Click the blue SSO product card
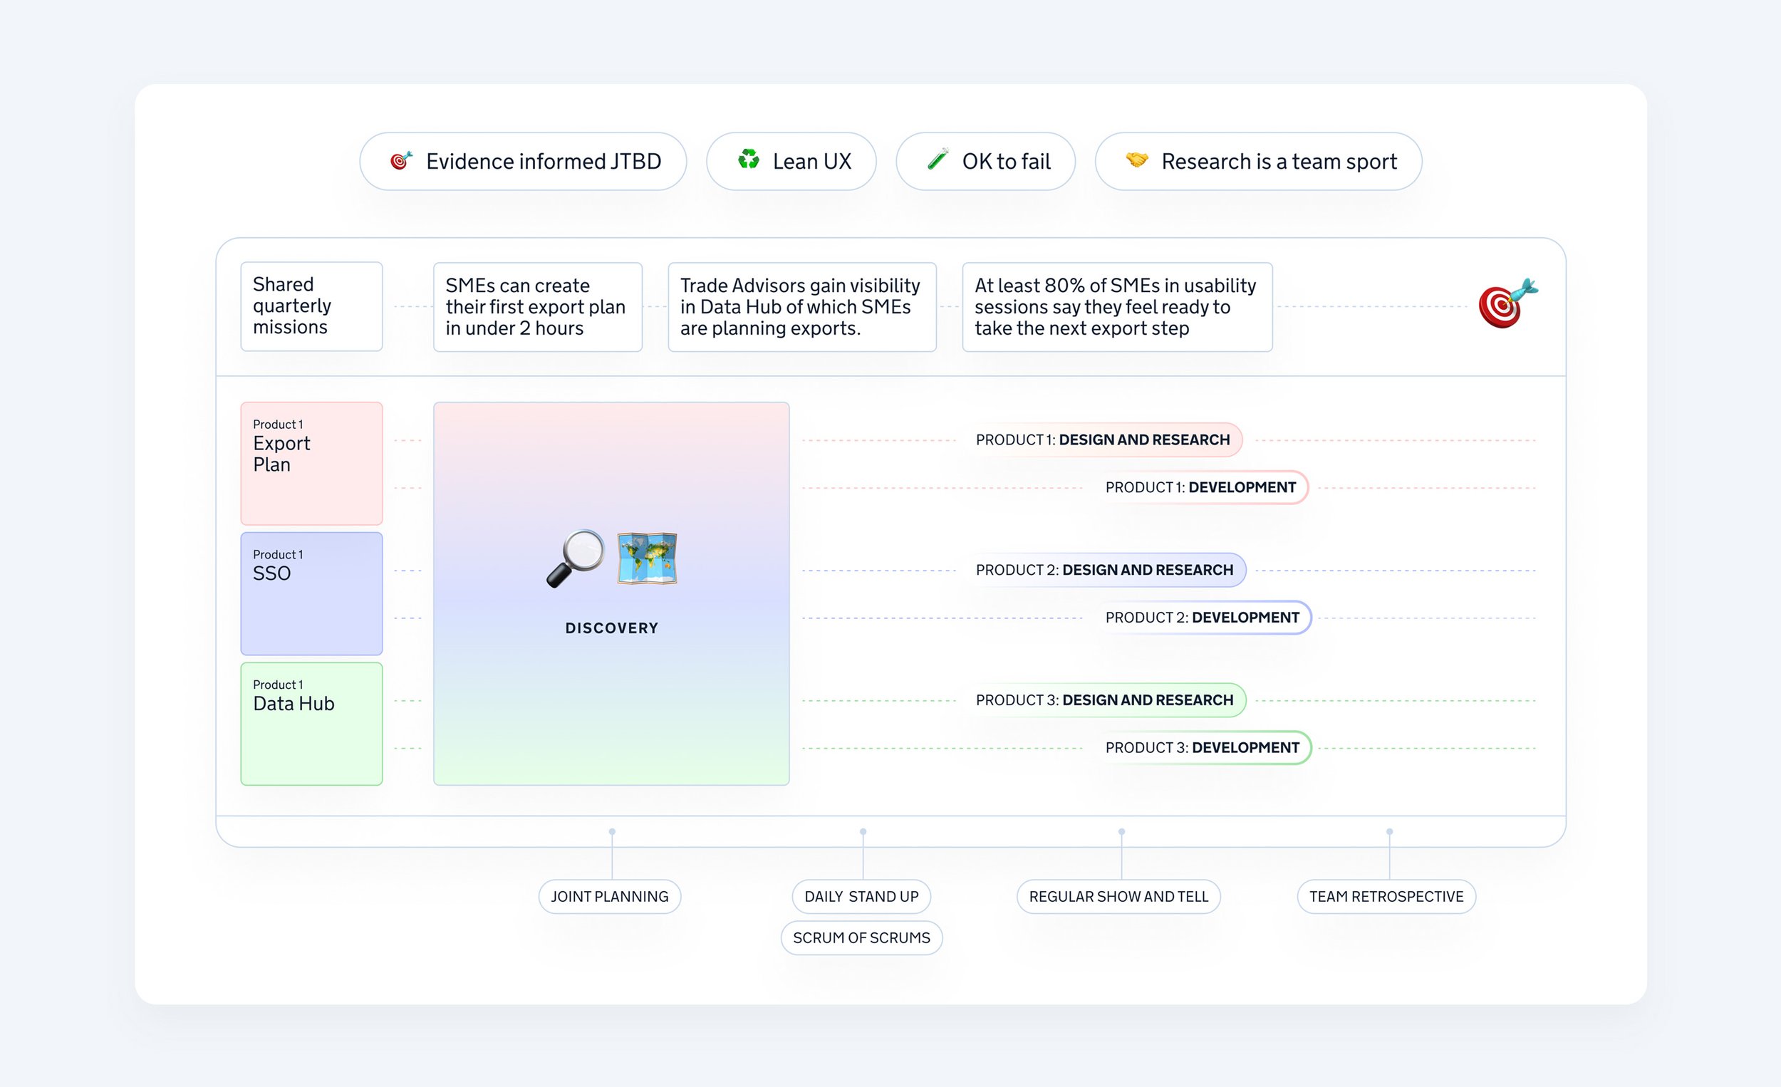Screen dimensions: 1781x1087 click(311, 593)
